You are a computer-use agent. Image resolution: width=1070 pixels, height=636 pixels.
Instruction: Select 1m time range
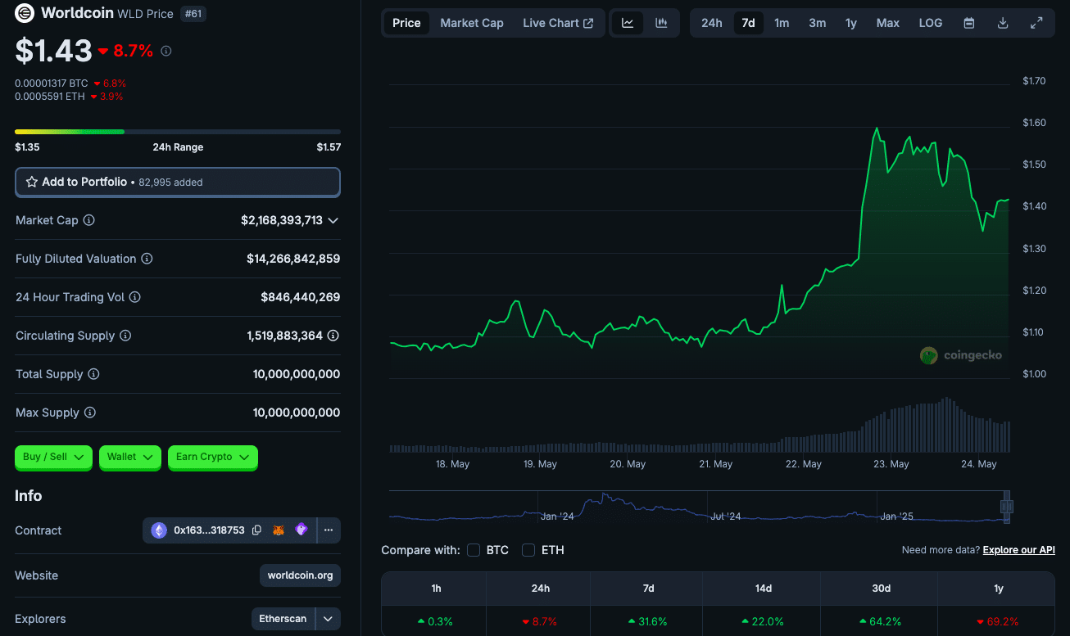click(x=782, y=23)
